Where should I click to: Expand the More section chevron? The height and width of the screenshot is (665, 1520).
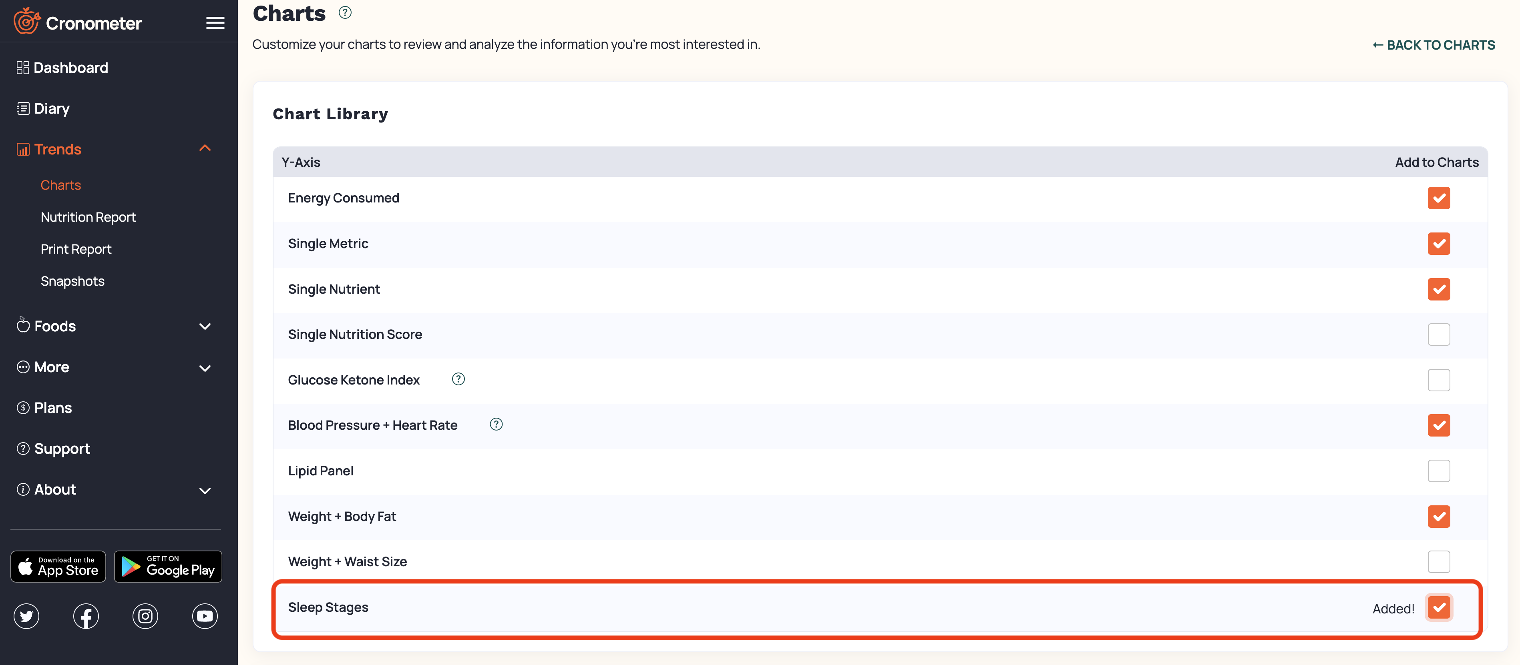(x=205, y=368)
